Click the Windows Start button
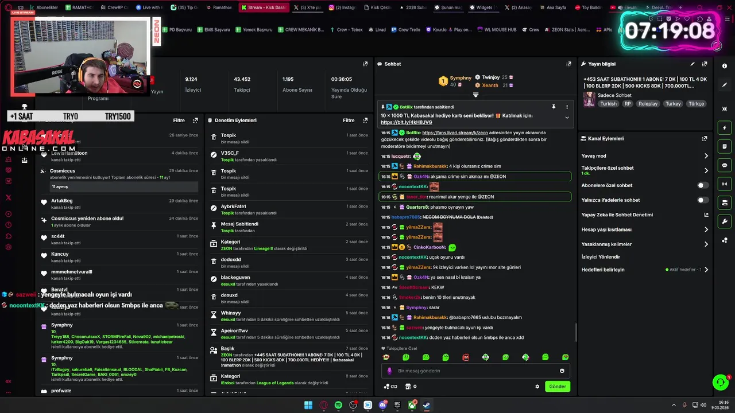The image size is (735, 413). click(x=308, y=405)
